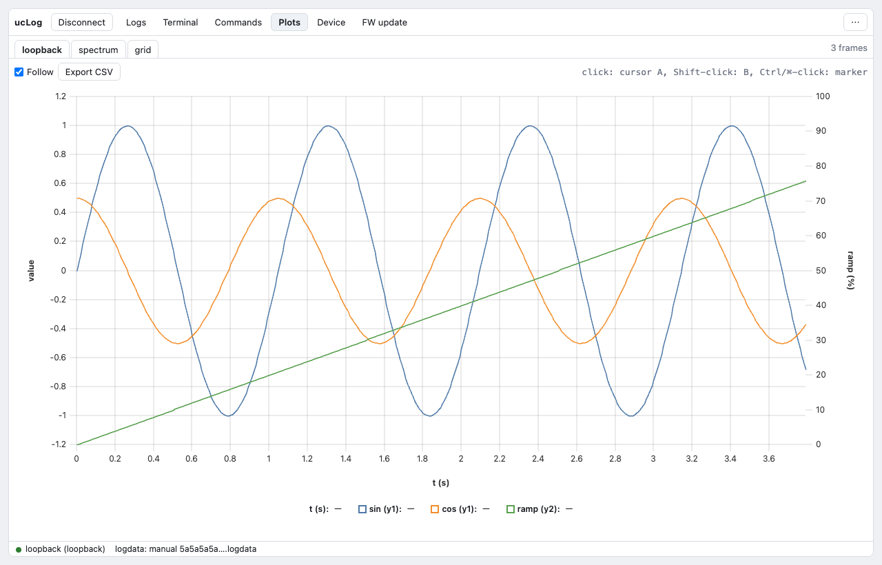Click the blue sin (y1) legend swatch

click(362, 509)
